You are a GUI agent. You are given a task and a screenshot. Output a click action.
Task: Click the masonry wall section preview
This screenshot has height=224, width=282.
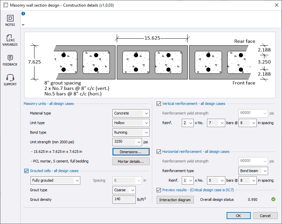point(150,65)
